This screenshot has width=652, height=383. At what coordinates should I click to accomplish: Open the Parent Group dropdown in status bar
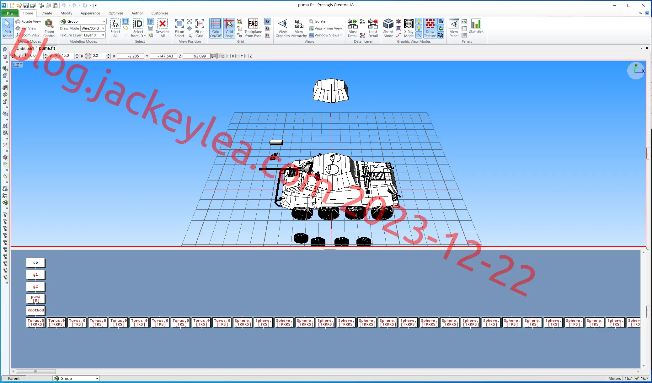[x=76, y=378]
